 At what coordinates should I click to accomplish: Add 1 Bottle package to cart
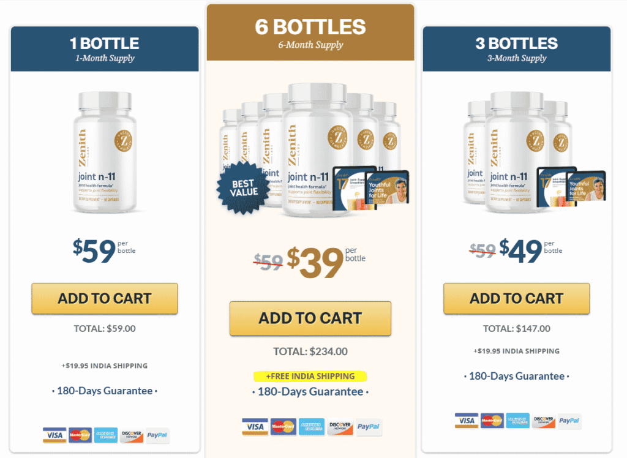[105, 299]
